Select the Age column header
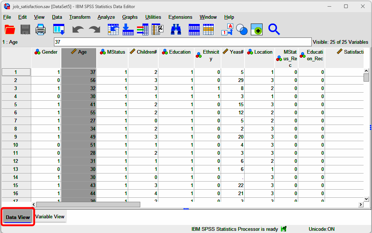The width and height of the screenshot is (372, 233). [x=78, y=52]
